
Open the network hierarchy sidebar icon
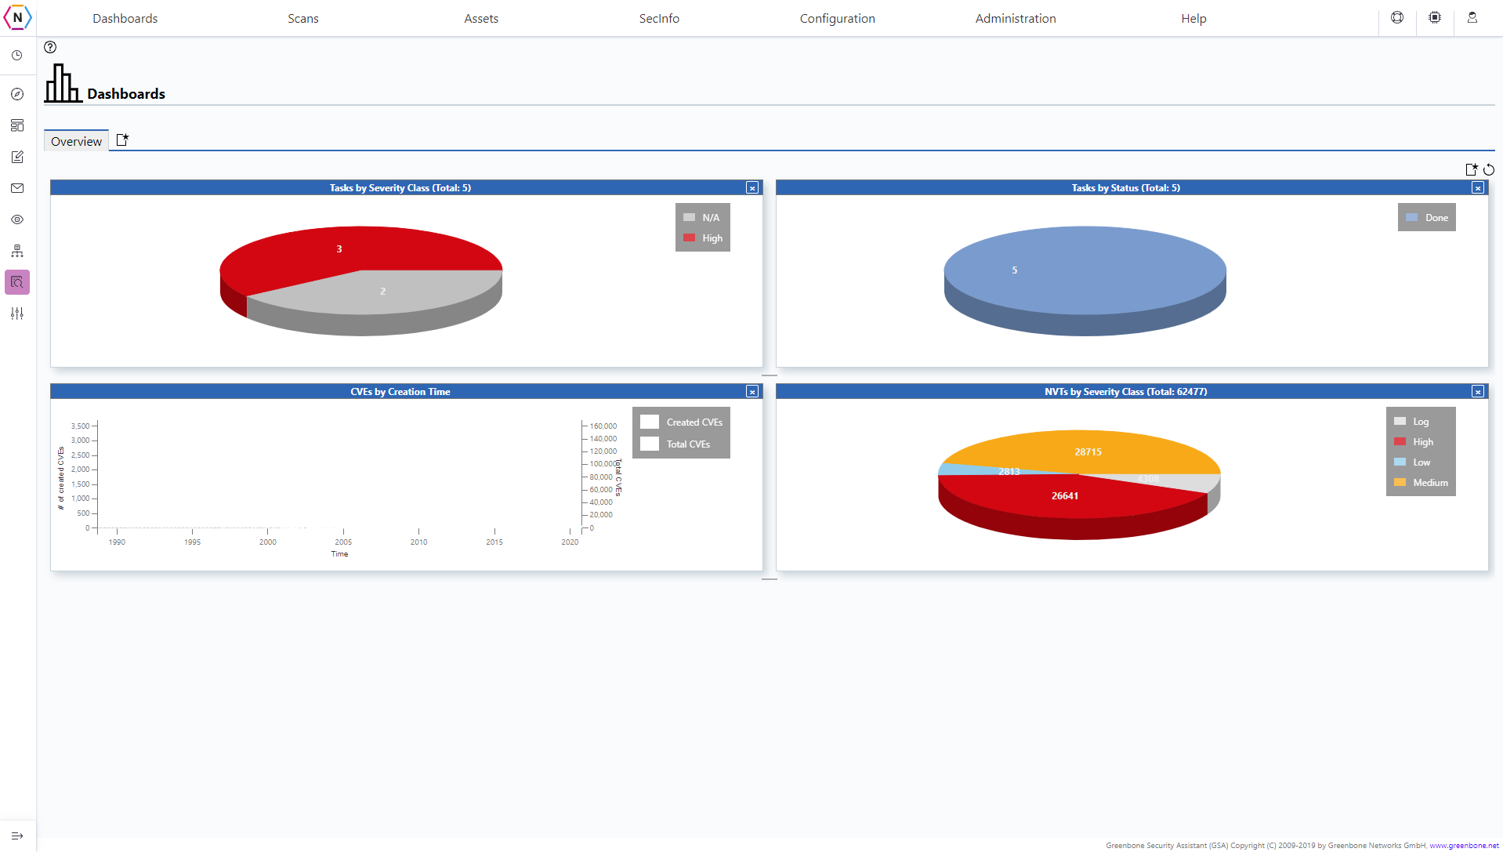pyautogui.click(x=17, y=251)
